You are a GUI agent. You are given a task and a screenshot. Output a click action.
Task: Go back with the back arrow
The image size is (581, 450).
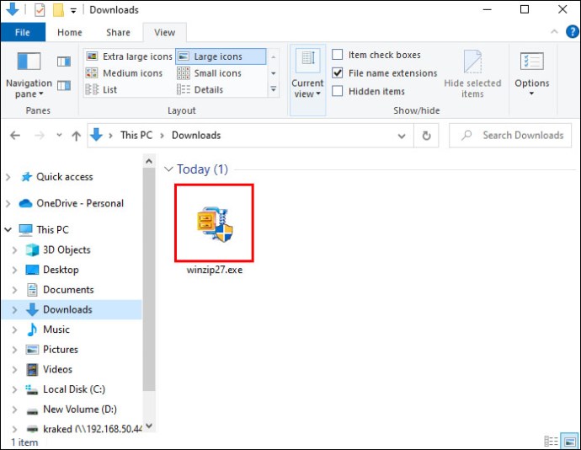point(15,136)
